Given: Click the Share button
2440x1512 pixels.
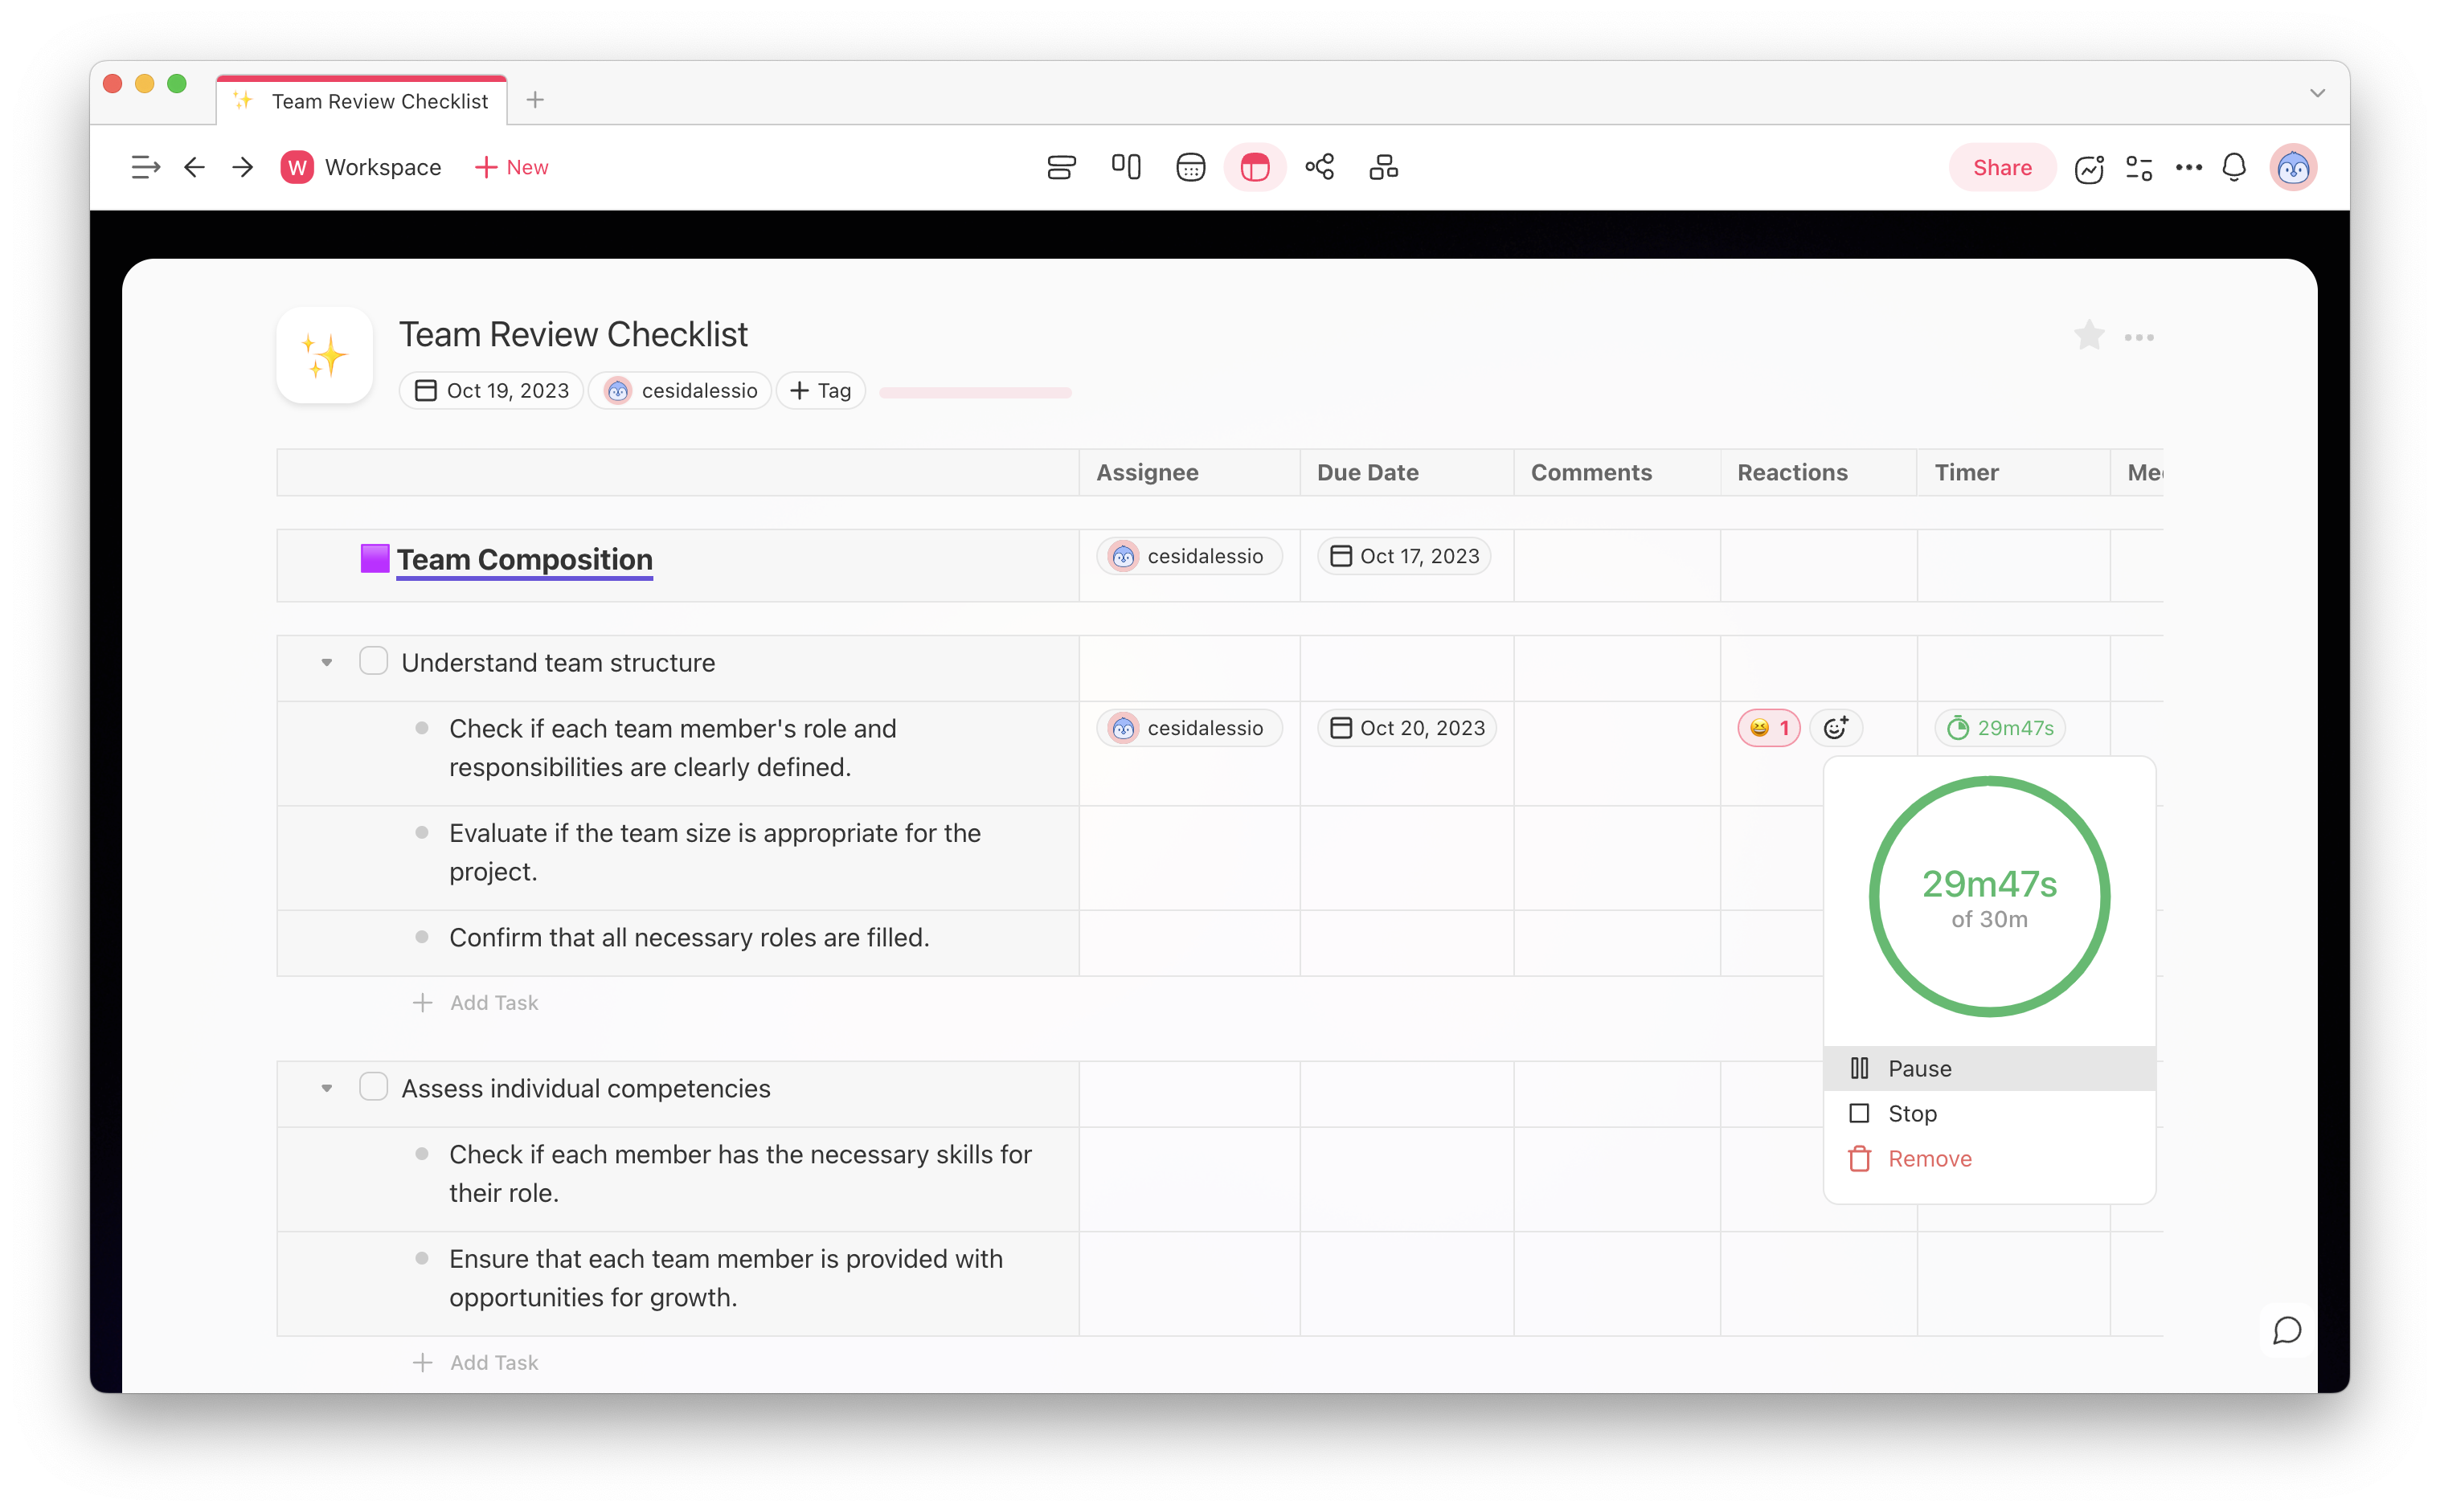Looking at the screenshot, I should pyautogui.click(x=2002, y=167).
